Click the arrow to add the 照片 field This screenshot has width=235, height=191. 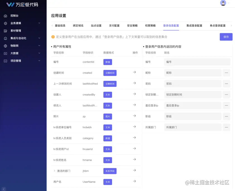134,116
